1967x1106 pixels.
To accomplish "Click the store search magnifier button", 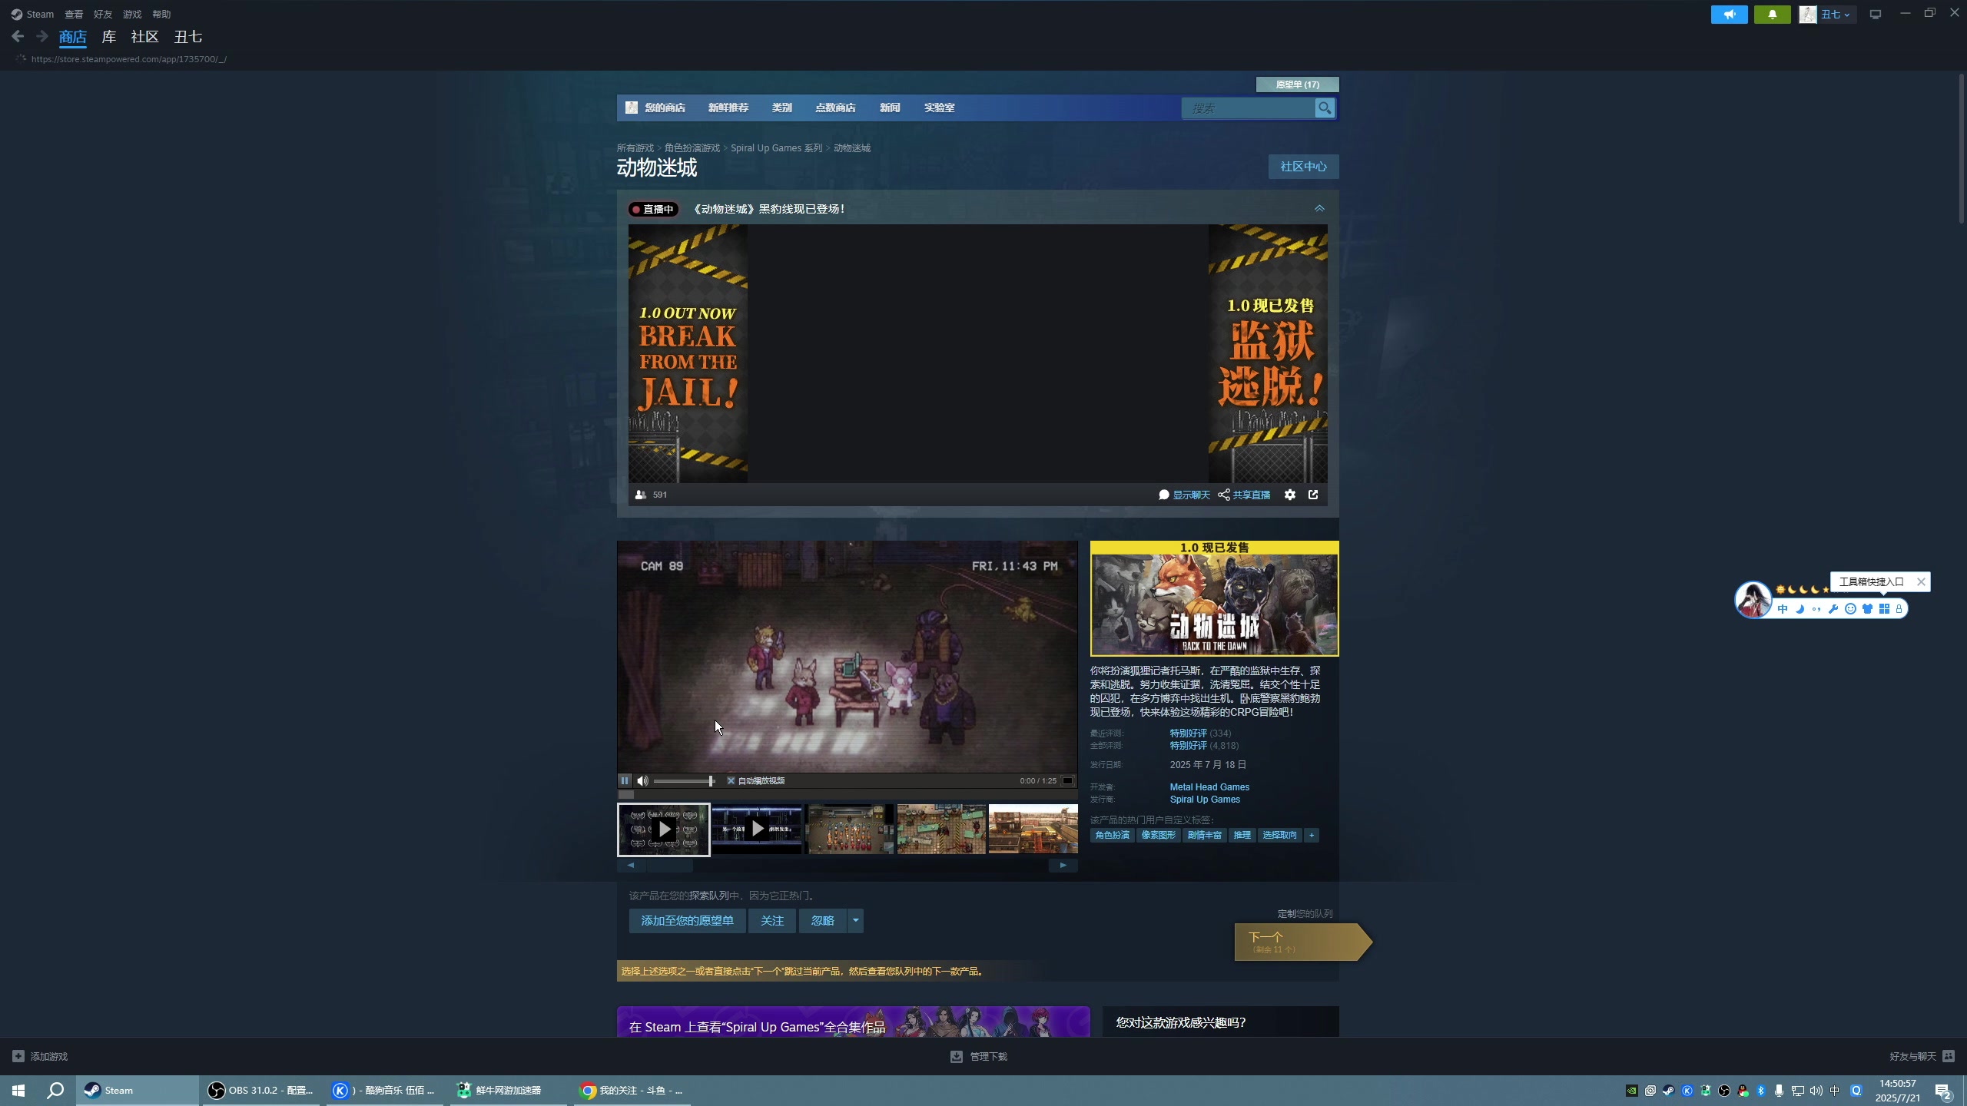I will point(1324,108).
